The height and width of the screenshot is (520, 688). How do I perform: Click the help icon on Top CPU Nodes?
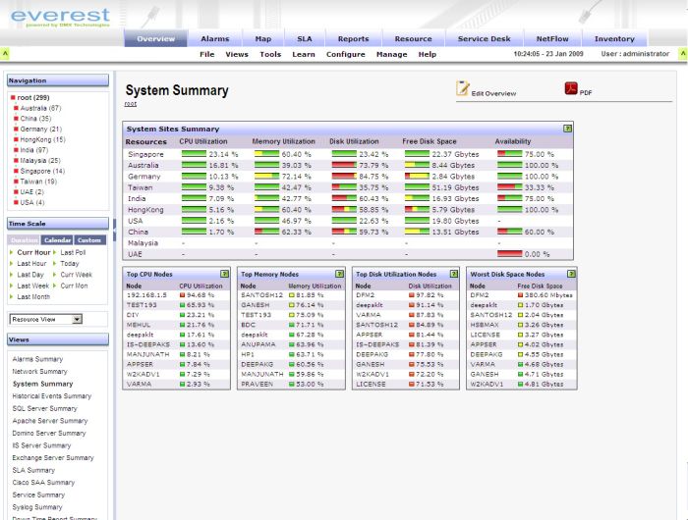[224, 274]
